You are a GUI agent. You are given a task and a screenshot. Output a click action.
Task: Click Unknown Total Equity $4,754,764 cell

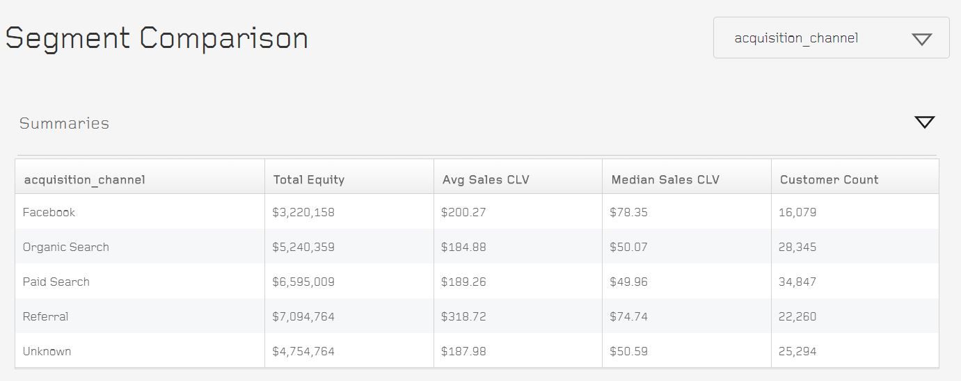(303, 351)
